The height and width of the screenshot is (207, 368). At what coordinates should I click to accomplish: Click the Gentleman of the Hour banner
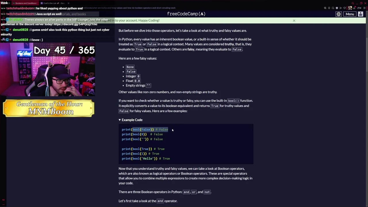coord(49,108)
